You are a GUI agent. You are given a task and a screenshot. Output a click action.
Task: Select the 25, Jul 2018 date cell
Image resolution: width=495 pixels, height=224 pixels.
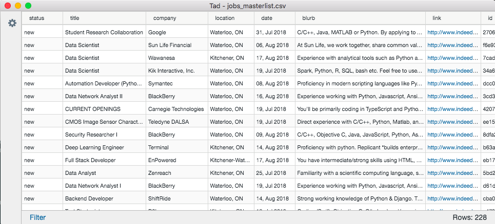pyautogui.click(x=274, y=173)
